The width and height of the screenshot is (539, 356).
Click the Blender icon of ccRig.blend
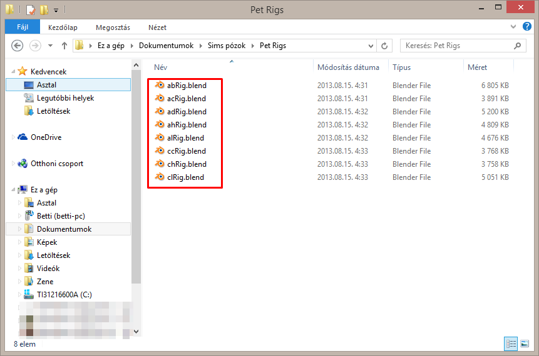[160, 151]
